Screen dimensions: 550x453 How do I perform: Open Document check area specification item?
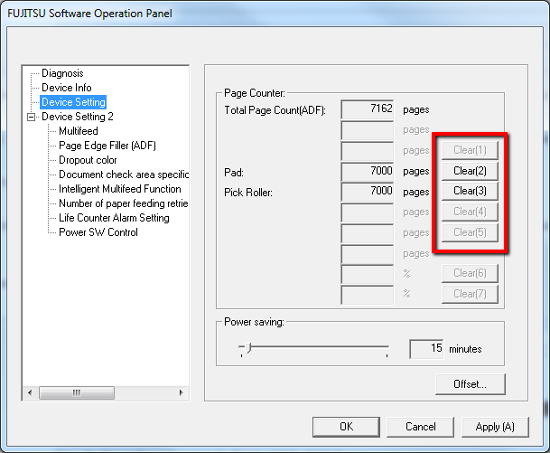[x=124, y=175]
